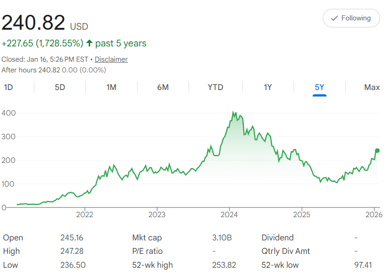
Task: Click the chart peak near 2024
Action: (234, 113)
